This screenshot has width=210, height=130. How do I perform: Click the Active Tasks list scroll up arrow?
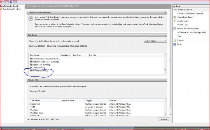pyautogui.click(x=165, y=100)
